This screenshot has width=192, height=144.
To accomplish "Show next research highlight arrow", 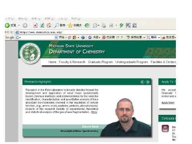I will click(x=148, y=82).
